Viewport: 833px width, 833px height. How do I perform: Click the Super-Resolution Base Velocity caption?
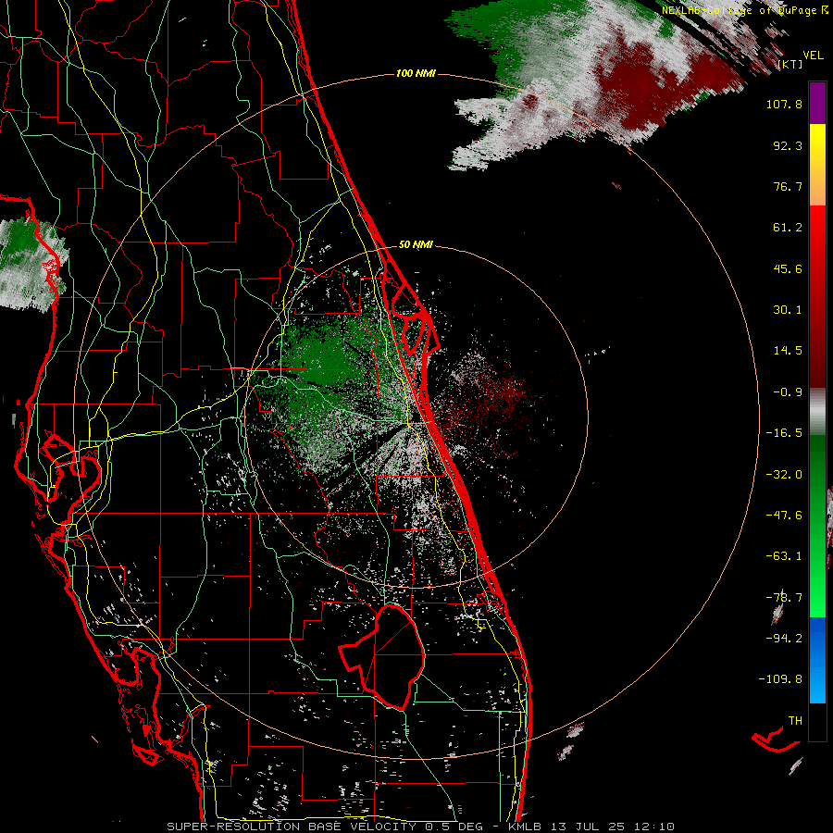click(421, 827)
